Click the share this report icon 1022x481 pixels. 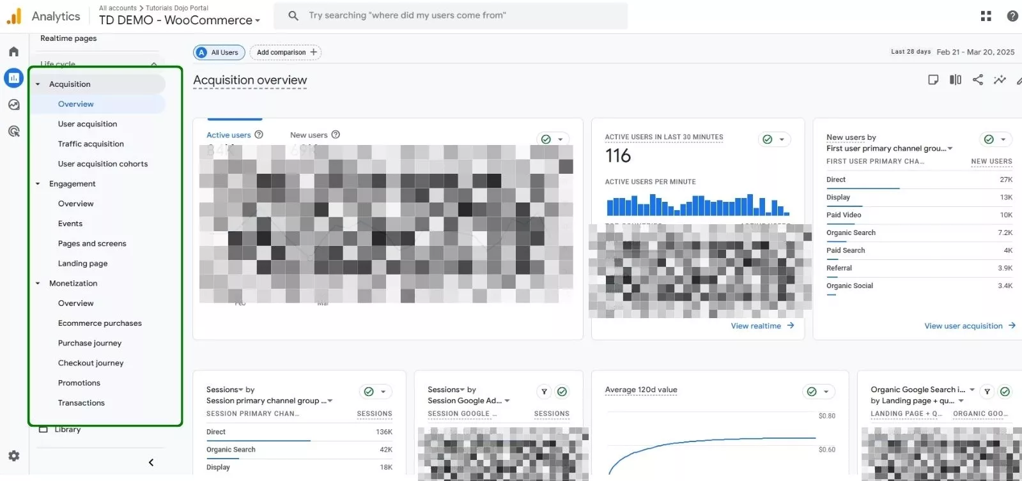(978, 80)
